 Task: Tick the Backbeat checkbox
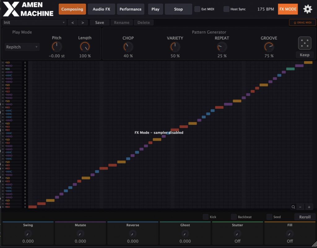[234, 217]
